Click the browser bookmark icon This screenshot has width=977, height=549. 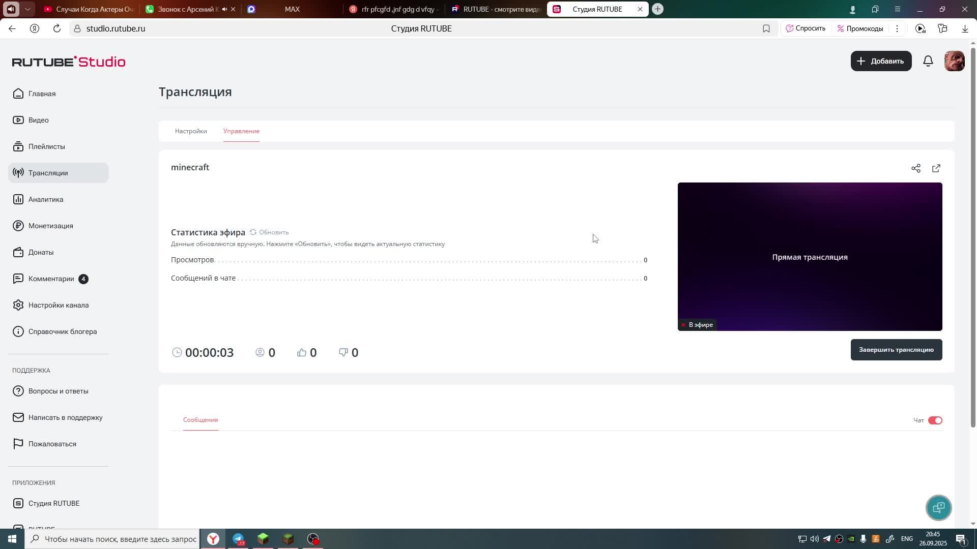pyautogui.click(x=766, y=28)
